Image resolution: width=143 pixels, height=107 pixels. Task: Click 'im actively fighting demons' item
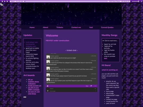32,59
